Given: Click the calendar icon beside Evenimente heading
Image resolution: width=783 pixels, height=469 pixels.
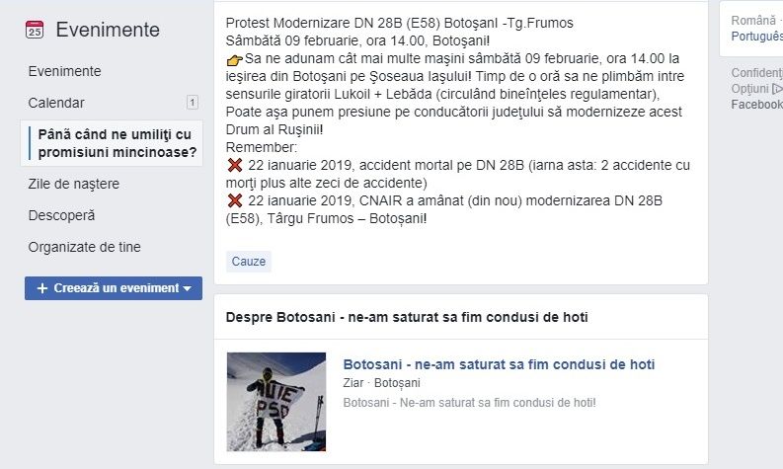Looking at the screenshot, I should [x=35, y=30].
